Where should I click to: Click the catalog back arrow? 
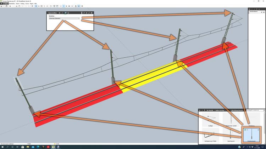click(200, 110)
